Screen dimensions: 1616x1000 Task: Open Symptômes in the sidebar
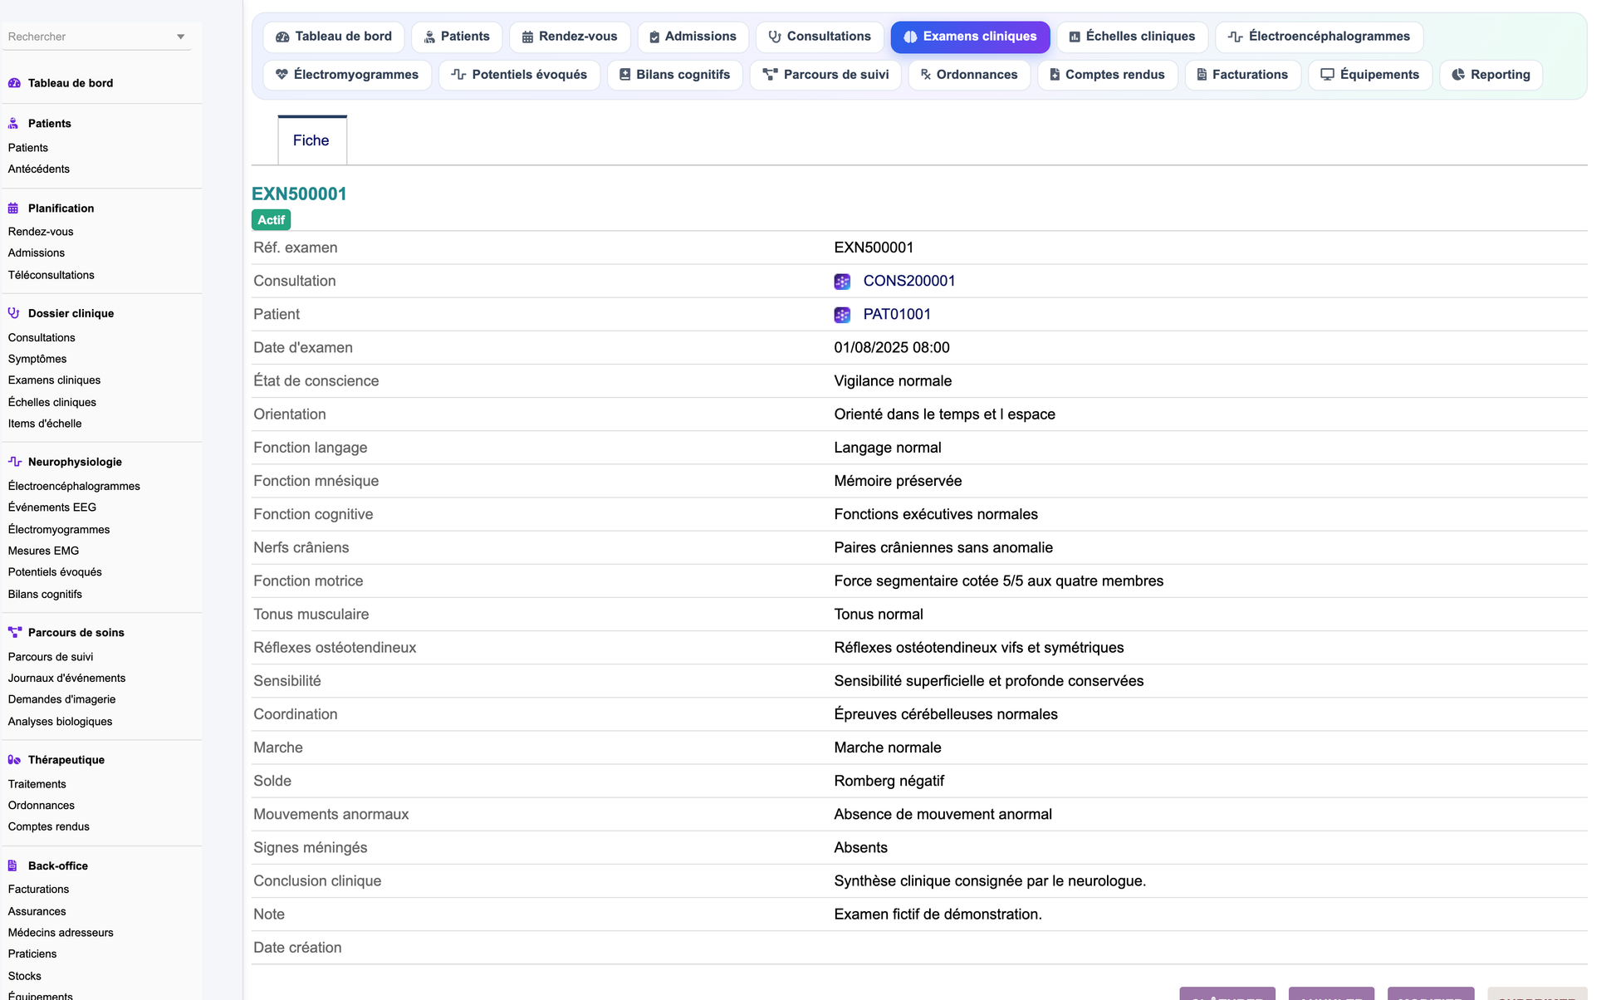[x=37, y=359]
